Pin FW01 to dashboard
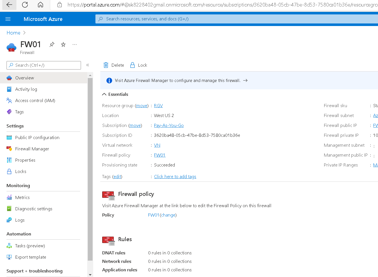The width and height of the screenshot is (378, 277). (x=52, y=44)
